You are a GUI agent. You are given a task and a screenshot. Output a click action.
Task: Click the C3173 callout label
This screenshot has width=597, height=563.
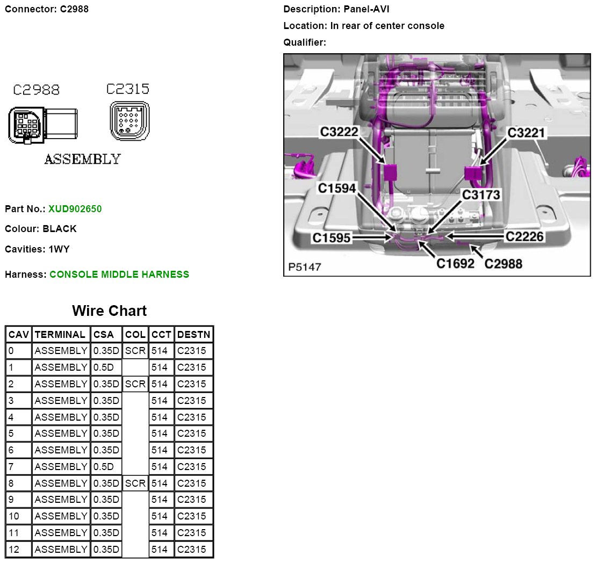click(x=481, y=195)
